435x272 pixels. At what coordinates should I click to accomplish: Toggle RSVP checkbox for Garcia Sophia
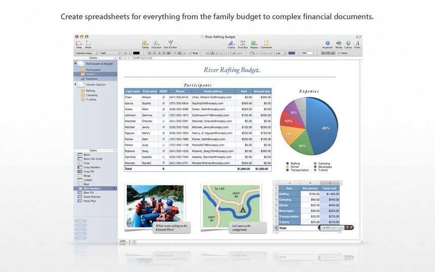coord(163,103)
